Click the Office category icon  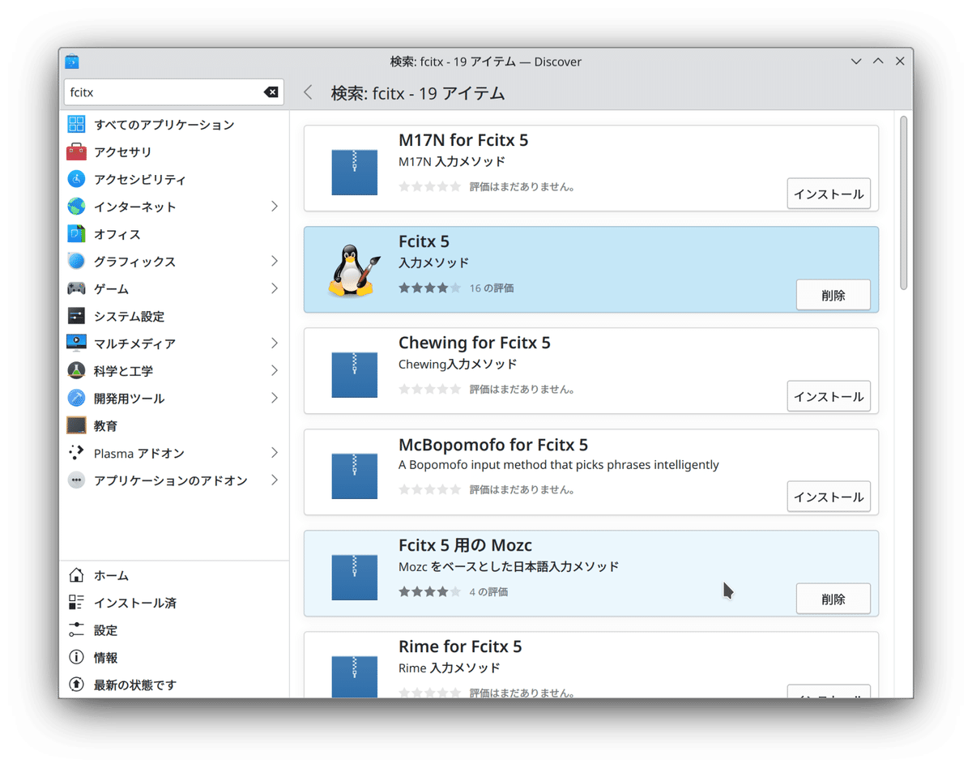tap(76, 234)
